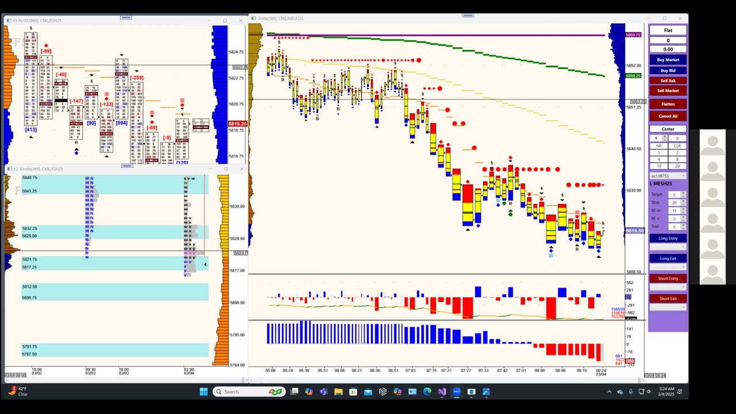Click the Short Exit button

(668, 298)
